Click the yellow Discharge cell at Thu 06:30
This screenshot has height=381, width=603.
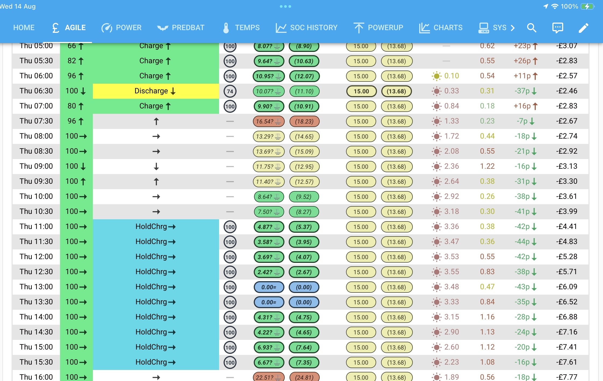(x=156, y=91)
